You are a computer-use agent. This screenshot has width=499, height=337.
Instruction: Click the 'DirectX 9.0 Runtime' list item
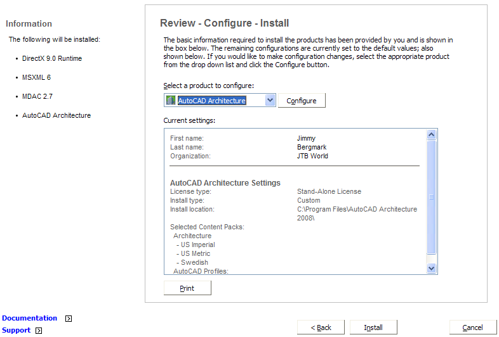click(52, 58)
